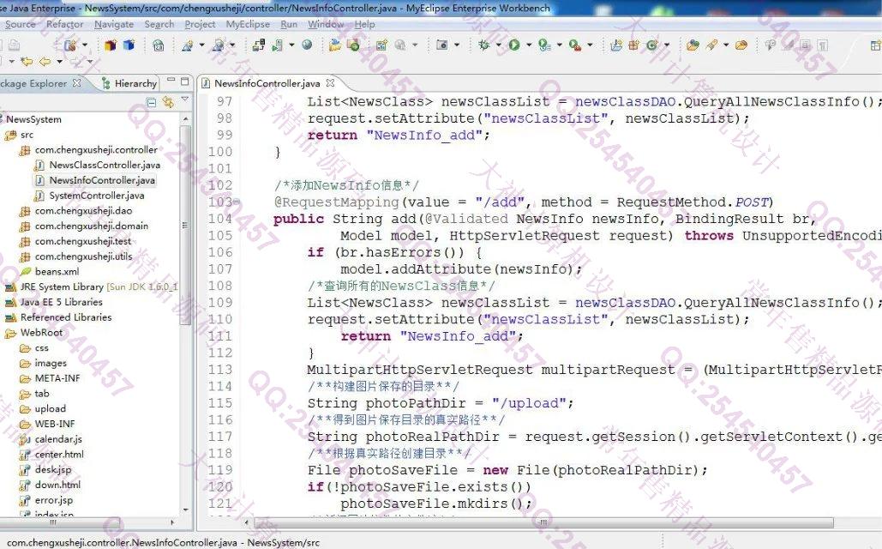882x549 pixels.
Task: Click the calendar-like 2.0 toolbar icon
Action: (159, 45)
